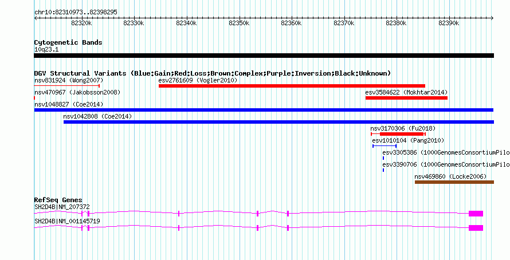Click the chr10:82310973..82398295 coordinate label
Image resolution: width=510 pixels, height=260 pixels.
tap(76, 13)
